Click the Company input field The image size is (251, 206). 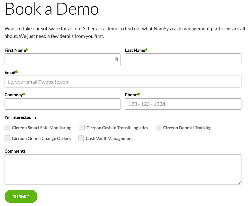[62, 104]
